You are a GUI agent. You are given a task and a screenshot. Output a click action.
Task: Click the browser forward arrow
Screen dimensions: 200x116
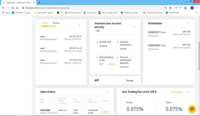[x=8, y=8]
